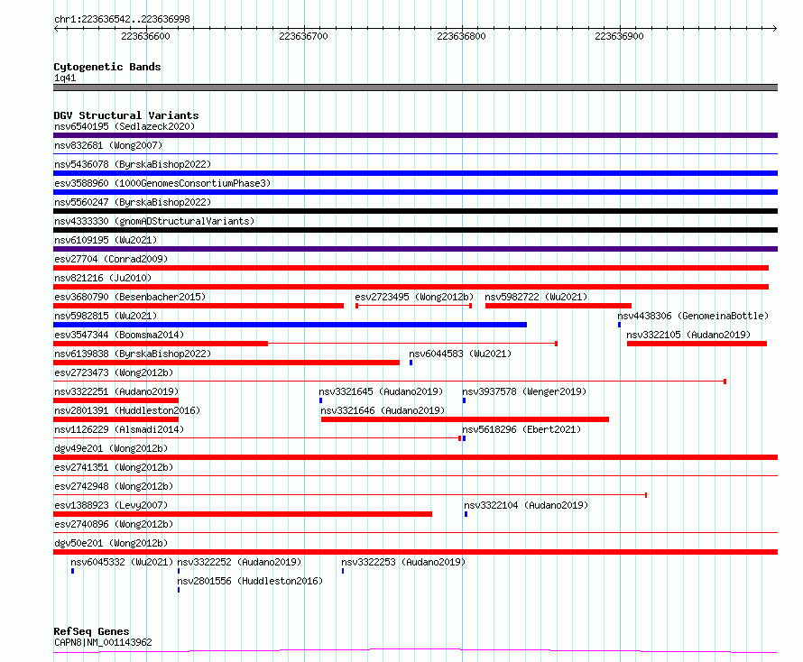Viewport: 803px width, 662px height.
Task: Click nsv3321645 (Audano2019) label
Action: click(381, 391)
